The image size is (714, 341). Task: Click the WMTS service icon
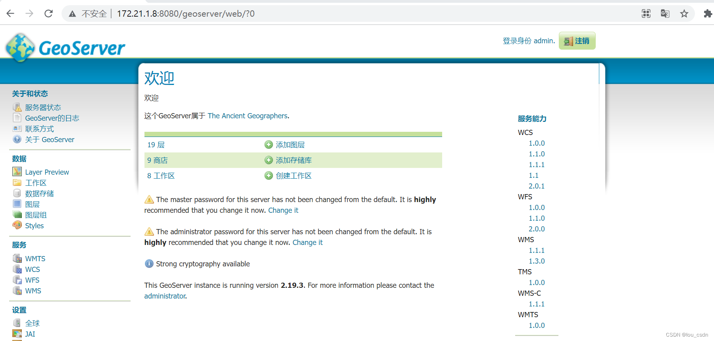coord(17,258)
